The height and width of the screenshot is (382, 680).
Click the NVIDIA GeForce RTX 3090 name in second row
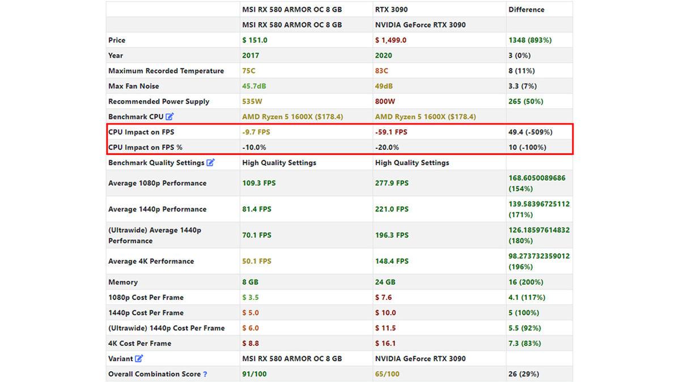click(419, 25)
